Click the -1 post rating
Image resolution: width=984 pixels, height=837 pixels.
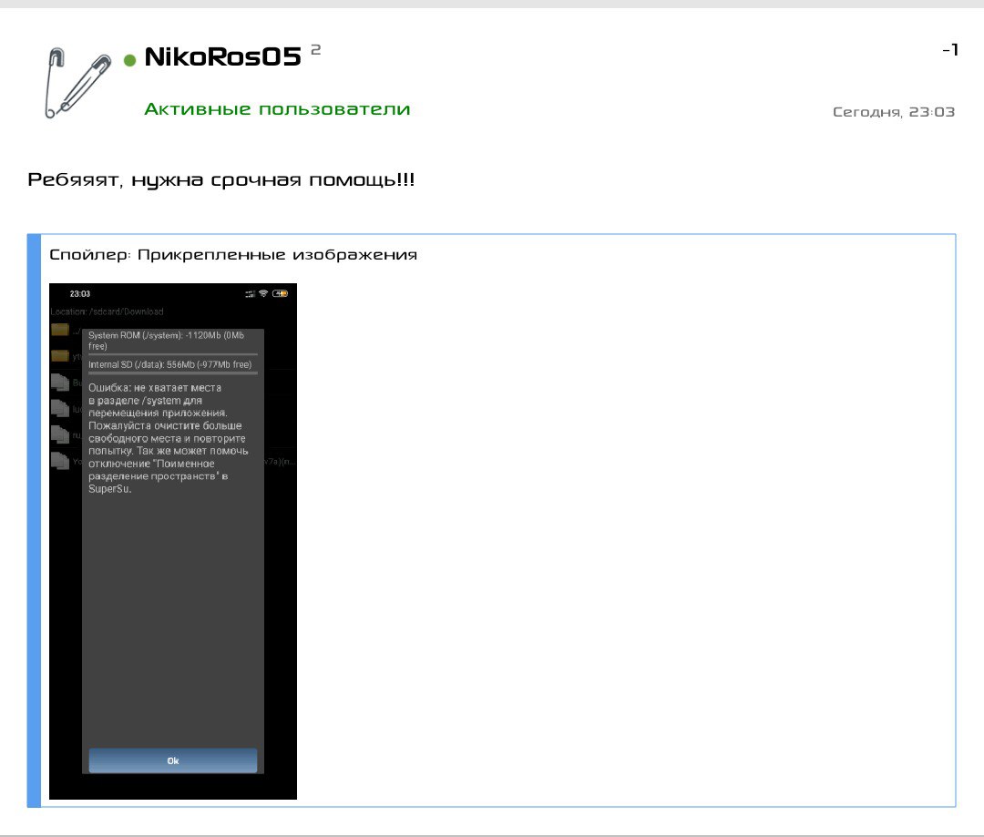point(950,50)
